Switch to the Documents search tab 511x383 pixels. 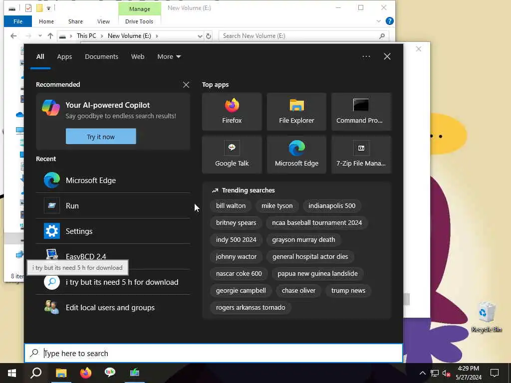(x=101, y=57)
